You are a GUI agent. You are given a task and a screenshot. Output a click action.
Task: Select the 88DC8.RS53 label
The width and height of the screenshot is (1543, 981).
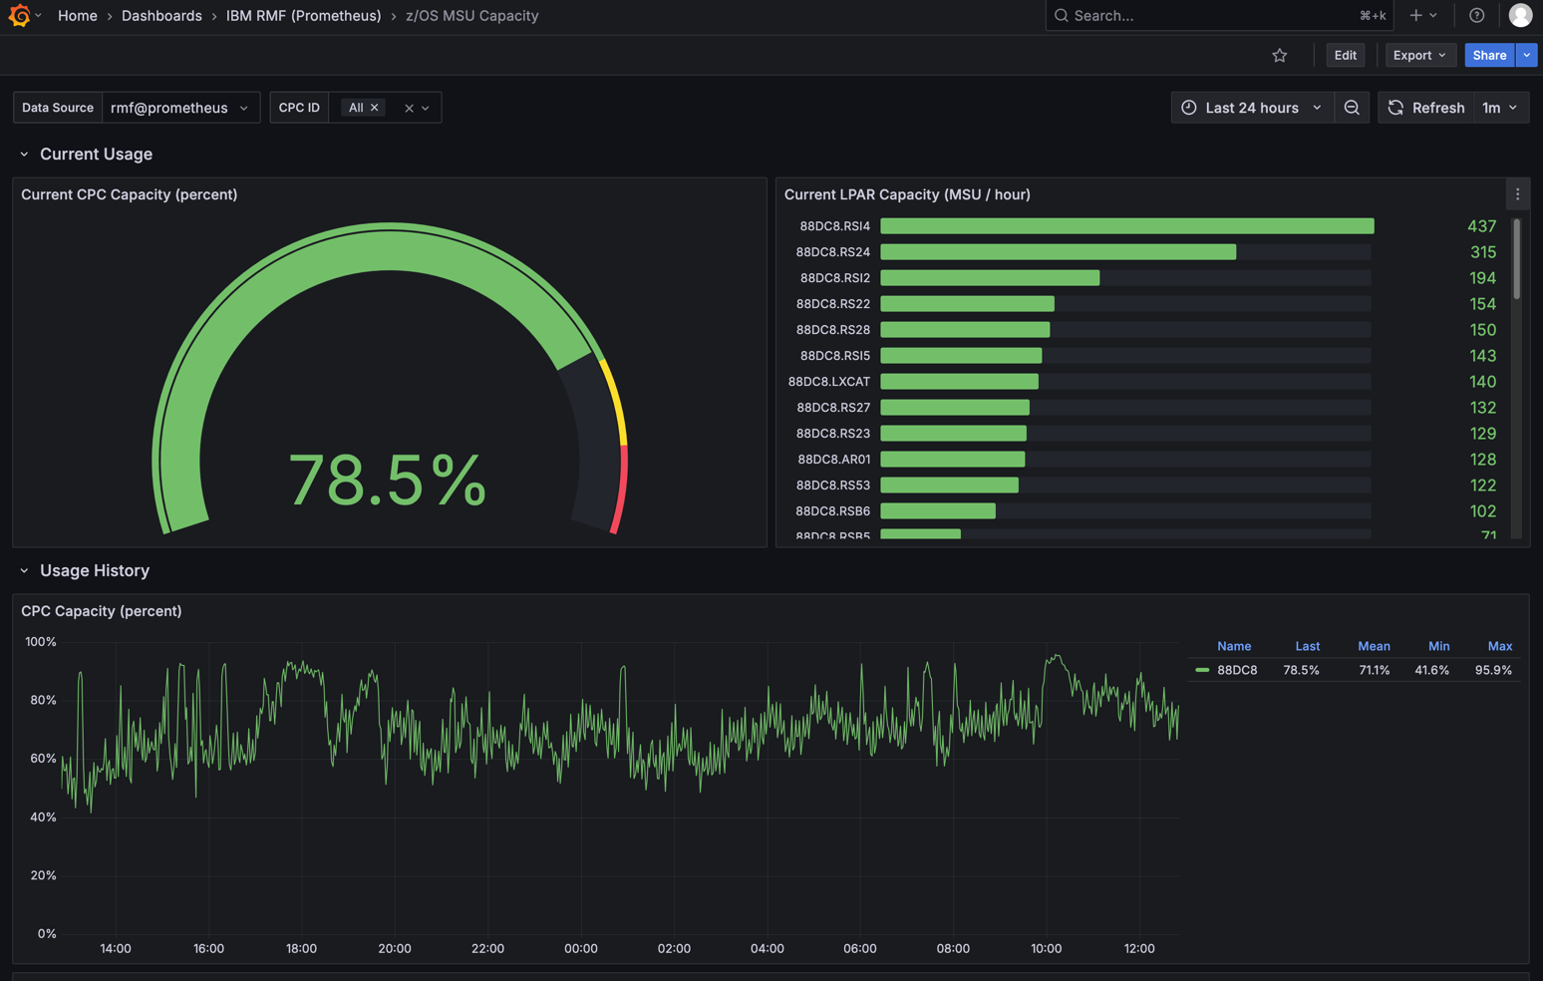(833, 486)
